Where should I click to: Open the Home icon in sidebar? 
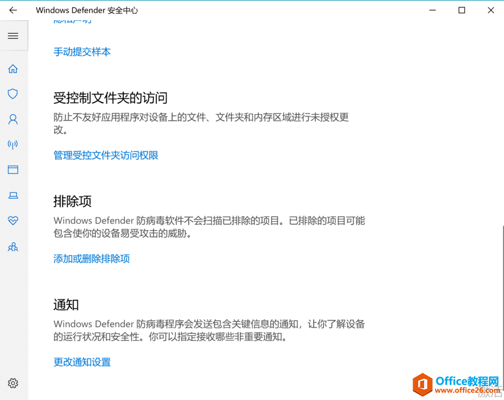(x=13, y=69)
